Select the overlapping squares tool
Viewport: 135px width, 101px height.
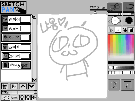point(131,30)
